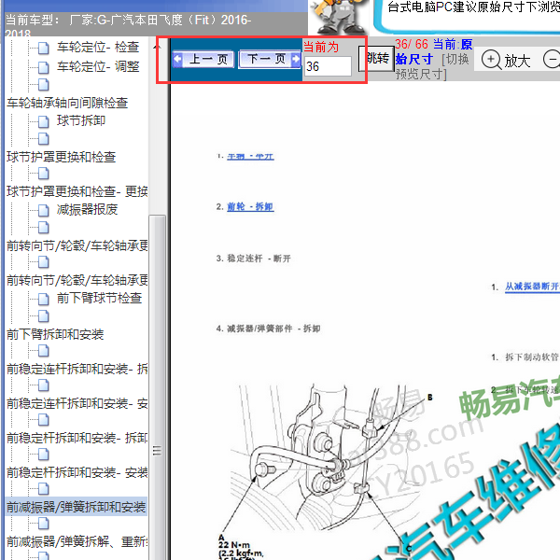Go to previous page with 上一页 button
560x560 pixels.
coord(203,59)
